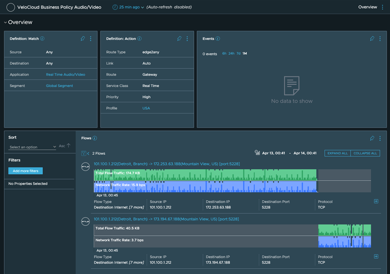Click the Events info icon
This screenshot has width=390, height=274.
218,39
